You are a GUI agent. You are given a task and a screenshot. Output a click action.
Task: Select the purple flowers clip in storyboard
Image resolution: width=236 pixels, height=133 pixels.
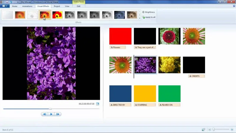click(x=145, y=65)
